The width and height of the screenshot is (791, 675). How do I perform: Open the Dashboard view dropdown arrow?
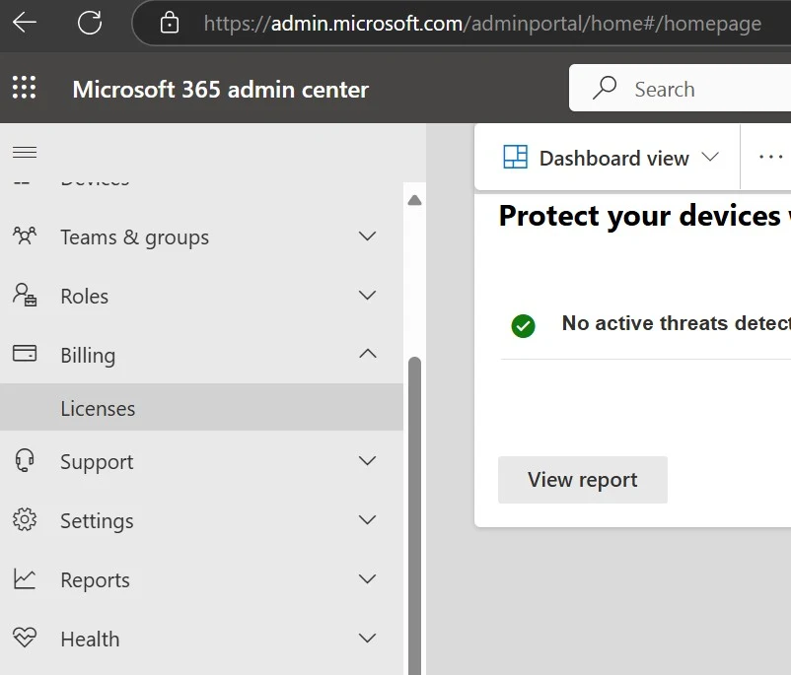pyautogui.click(x=710, y=157)
